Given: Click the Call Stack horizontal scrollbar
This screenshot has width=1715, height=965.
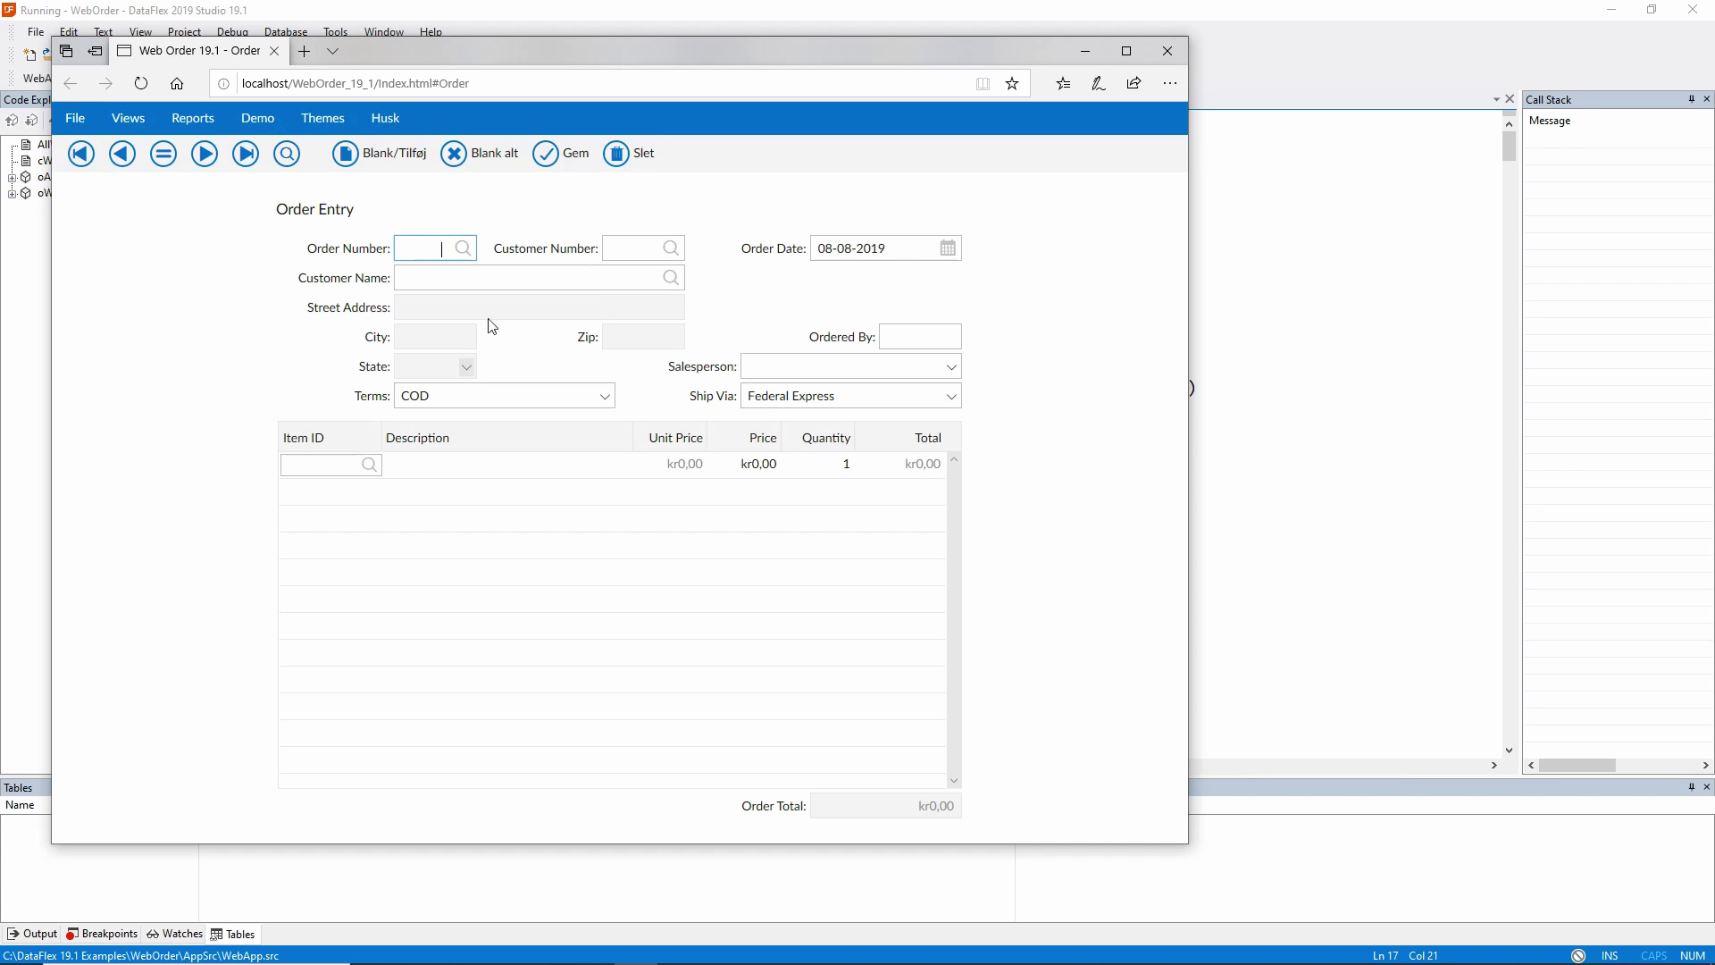Looking at the screenshot, I should (1577, 766).
